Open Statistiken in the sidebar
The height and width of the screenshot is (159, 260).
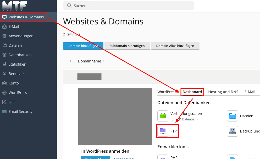coord(17,64)
